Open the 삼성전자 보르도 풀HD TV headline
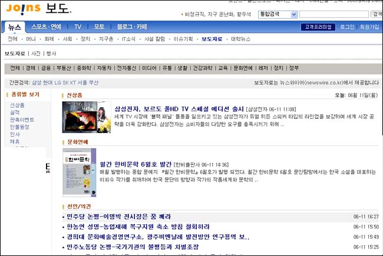The height and width of the screenshot is (256, 383). [x=179, y=109]
